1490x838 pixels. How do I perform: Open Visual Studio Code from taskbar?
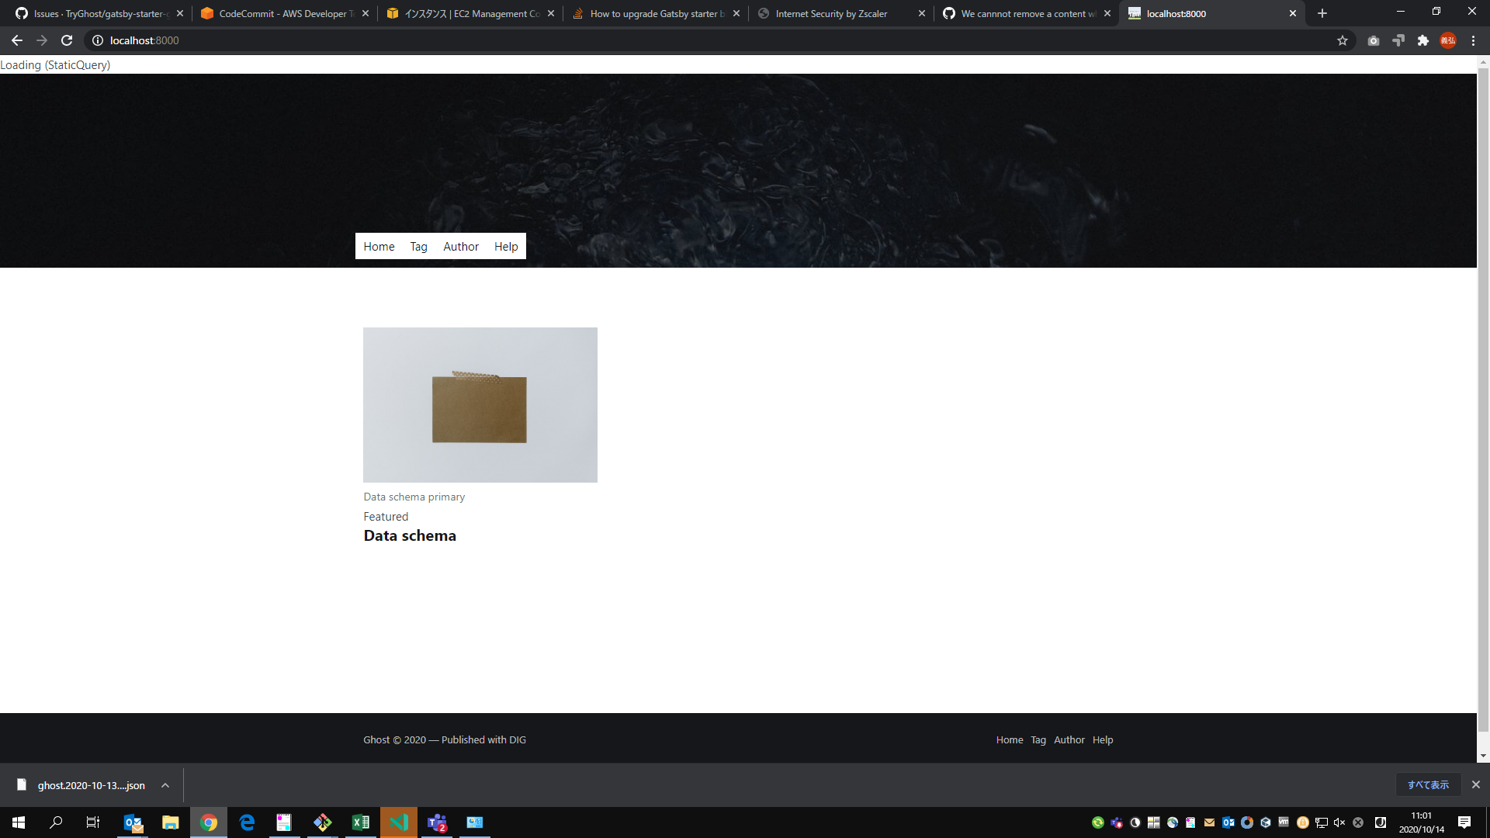[399, 822]
